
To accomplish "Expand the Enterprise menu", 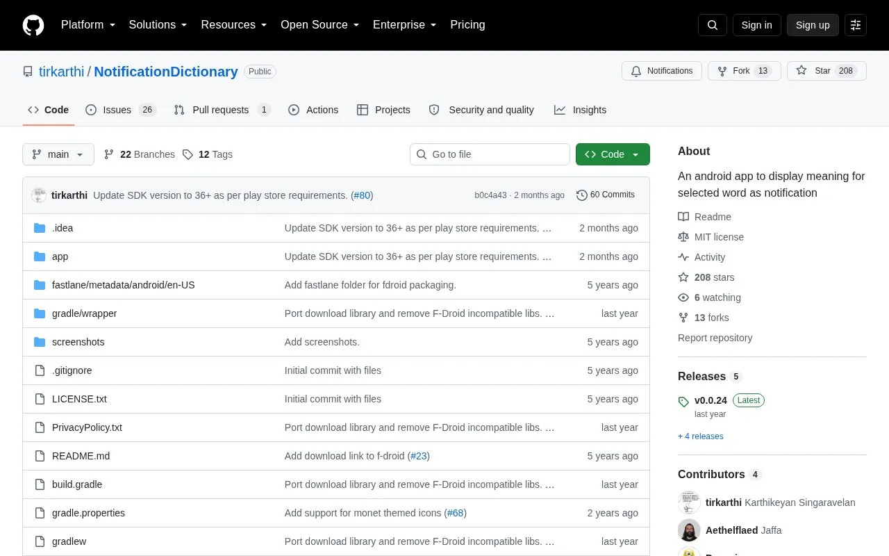I will pyautogui.click(x=405, y=25).
